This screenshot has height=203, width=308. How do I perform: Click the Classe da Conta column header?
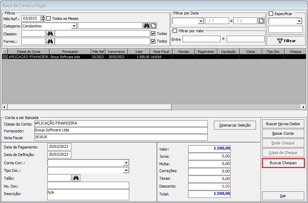[x=29, y=52]
